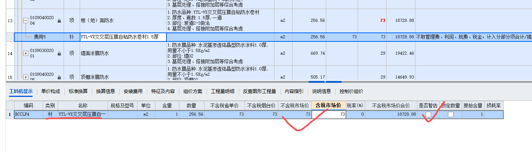Open the 安装费用 tab
The width and height of the screenshot is (532, 152).
click(133, 91)
